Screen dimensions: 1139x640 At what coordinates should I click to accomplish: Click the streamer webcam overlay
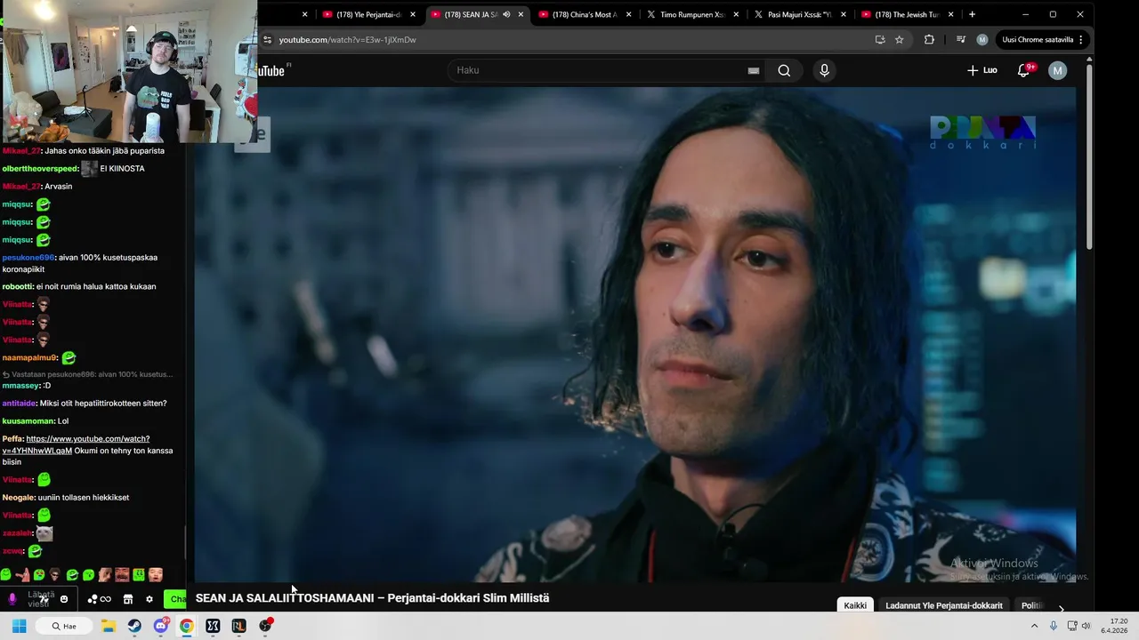(x=129, y=71)
